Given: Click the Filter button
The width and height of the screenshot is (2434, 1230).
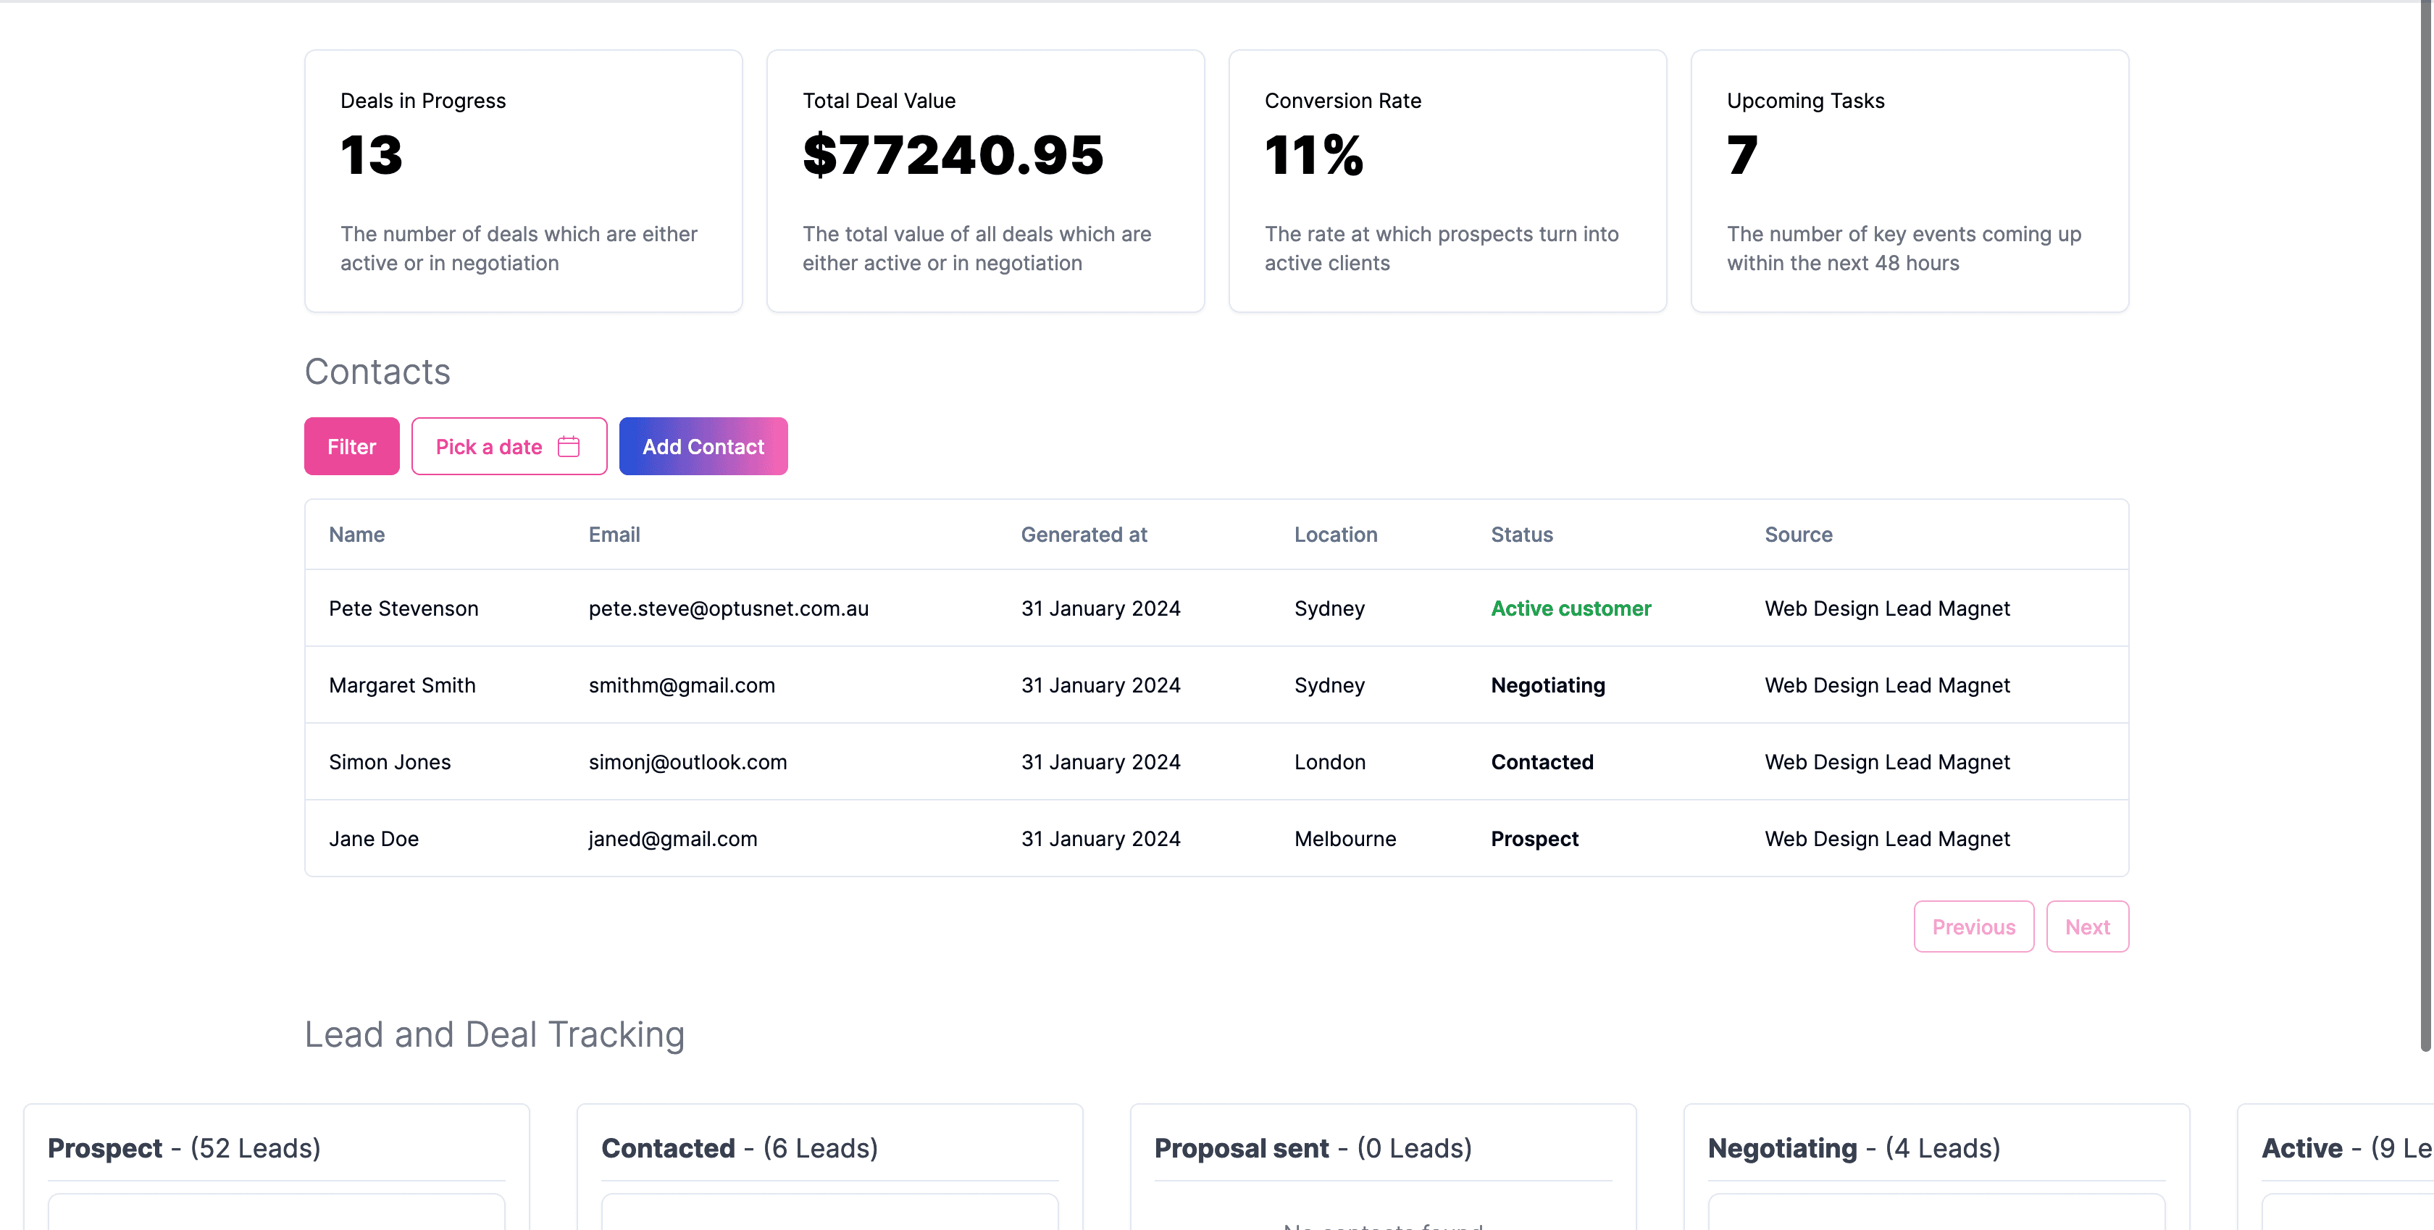Looking at the screenshot, I should pyautogui.click(x=351, y=446).
